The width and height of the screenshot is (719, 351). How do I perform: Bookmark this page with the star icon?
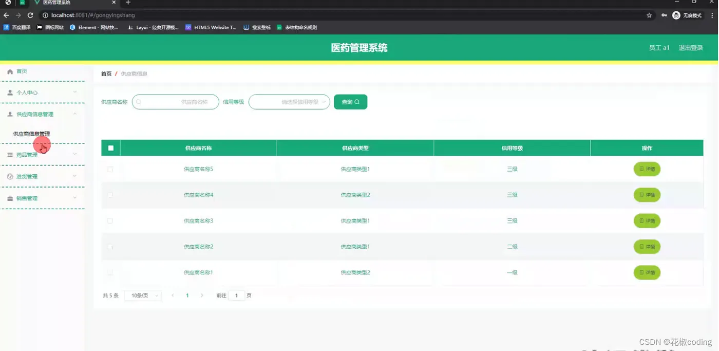tap(649, 15)
